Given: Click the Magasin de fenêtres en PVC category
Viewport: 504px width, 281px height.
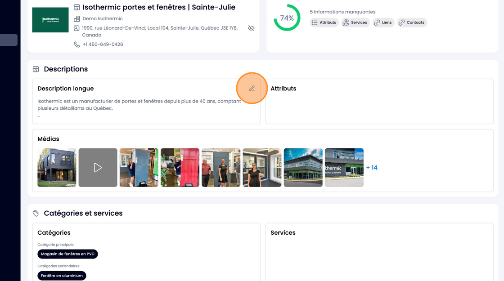Looking at the screenshot, I should (x=67, y=254).
